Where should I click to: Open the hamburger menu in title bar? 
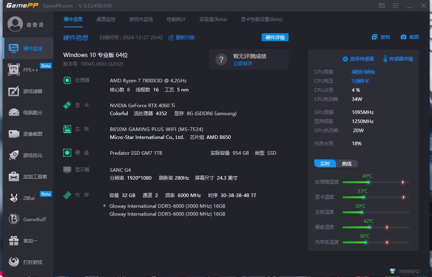tap(396, 6)
